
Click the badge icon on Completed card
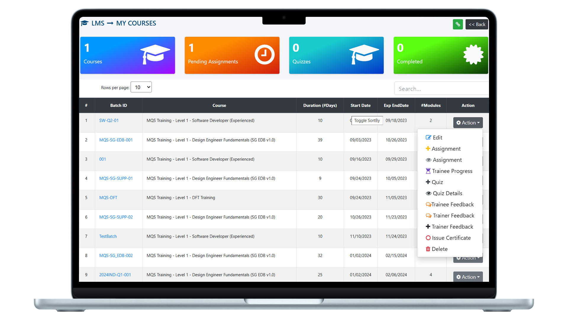(x=473, y=55)
